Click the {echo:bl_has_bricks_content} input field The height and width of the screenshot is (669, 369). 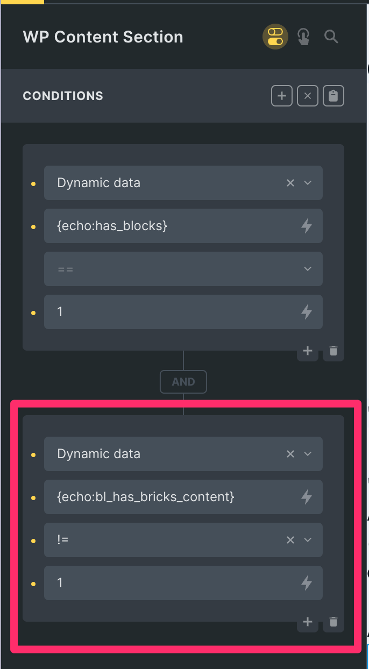[183, 497]
